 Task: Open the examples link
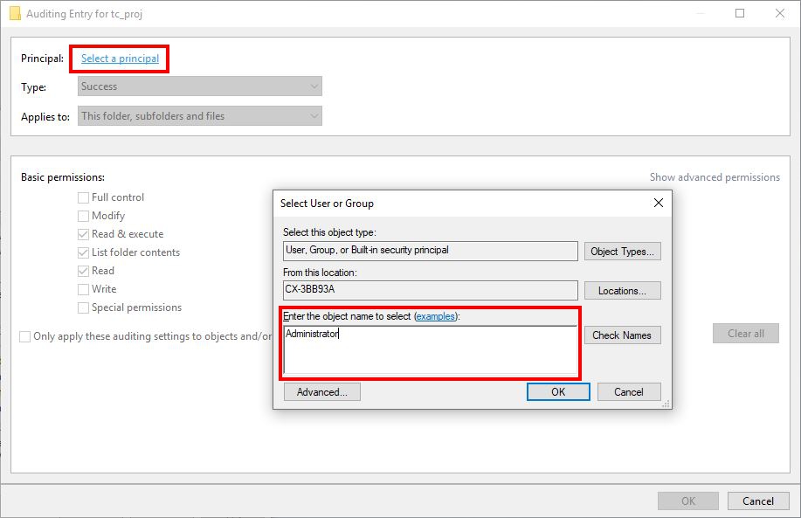click(x=435, y=316)
